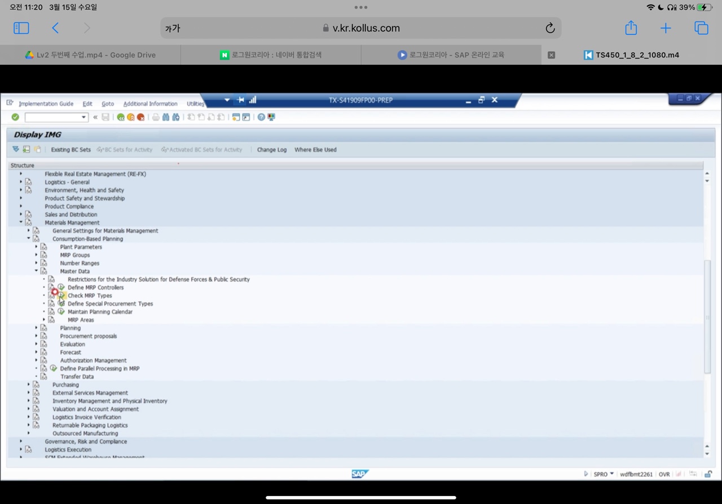Open documentation icon for Define Special Procurement Types

[51, 304]
